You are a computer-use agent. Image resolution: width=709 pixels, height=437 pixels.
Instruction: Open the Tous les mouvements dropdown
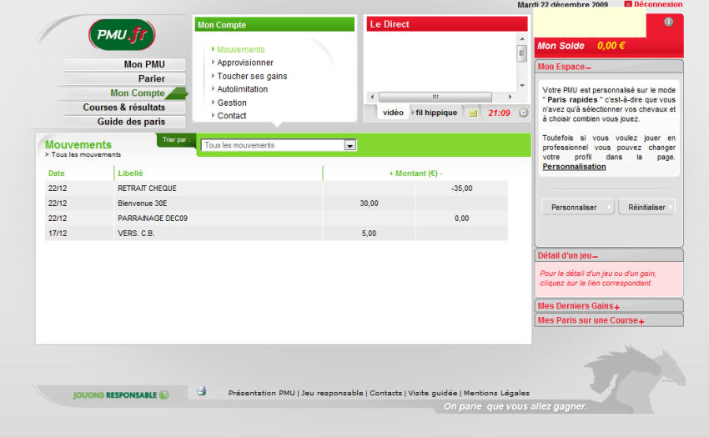pos(350,145)
